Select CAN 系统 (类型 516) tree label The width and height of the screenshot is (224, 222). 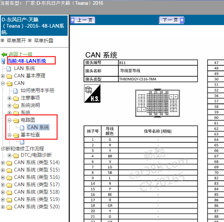[37, 177]
